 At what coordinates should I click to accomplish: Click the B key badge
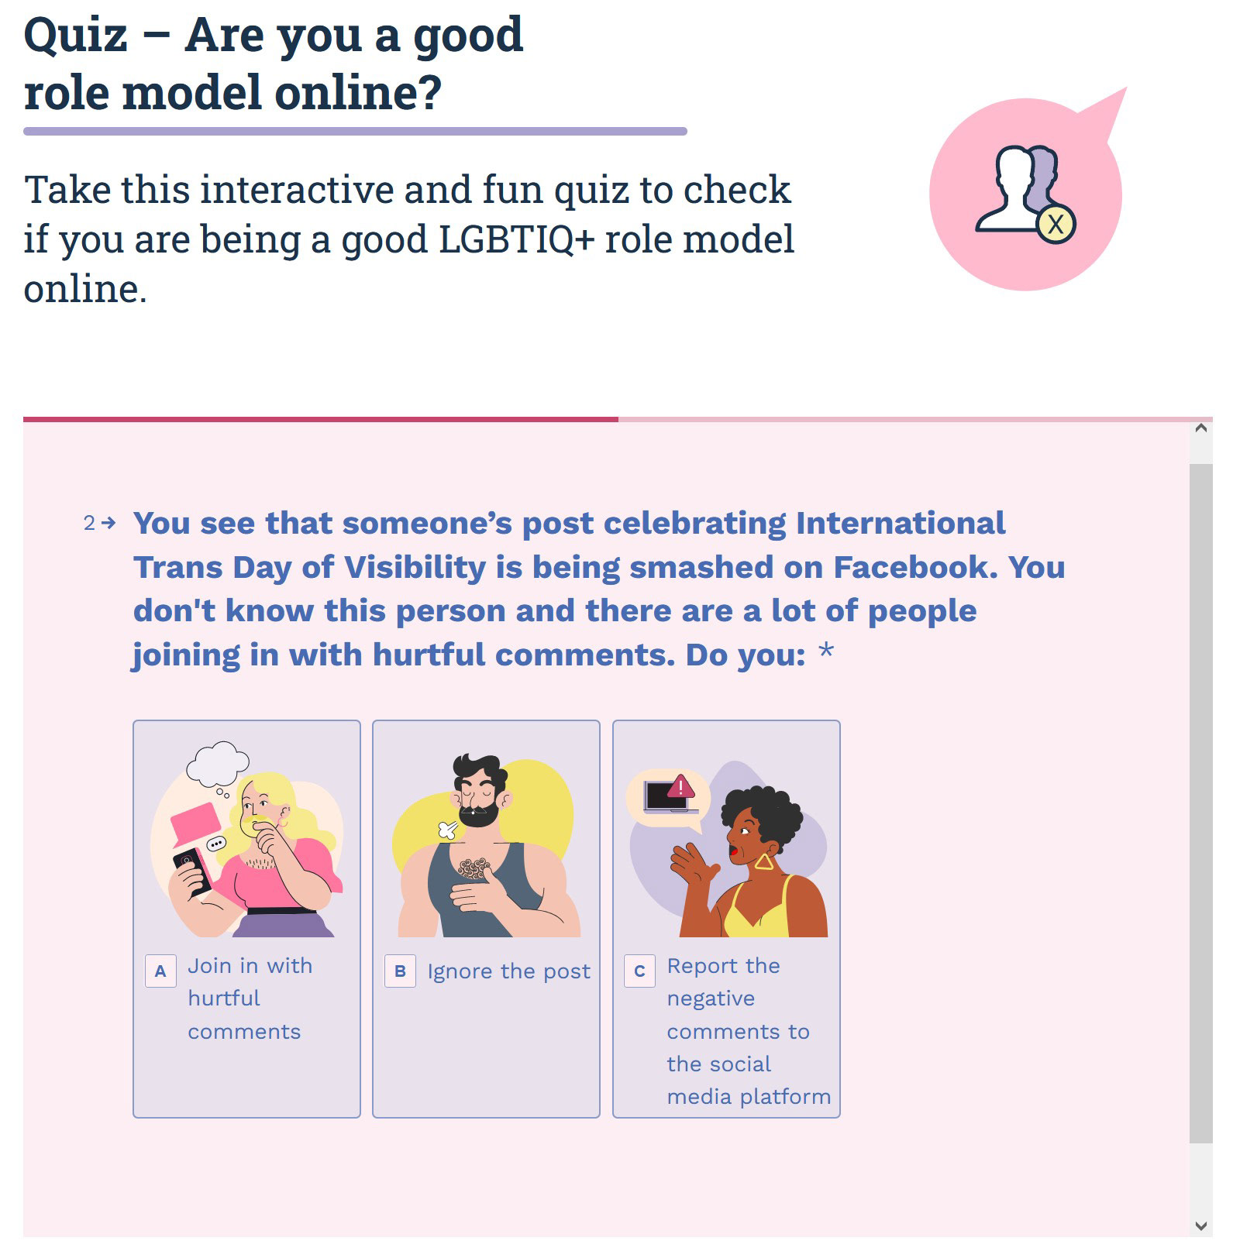click(400, 971)
